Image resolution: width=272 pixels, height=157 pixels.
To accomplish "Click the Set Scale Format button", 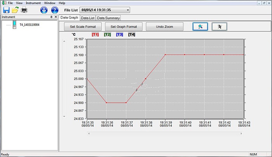I will pos(83,27).
